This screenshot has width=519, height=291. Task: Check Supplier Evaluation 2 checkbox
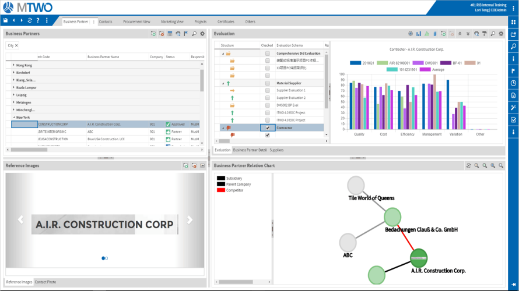268,98
